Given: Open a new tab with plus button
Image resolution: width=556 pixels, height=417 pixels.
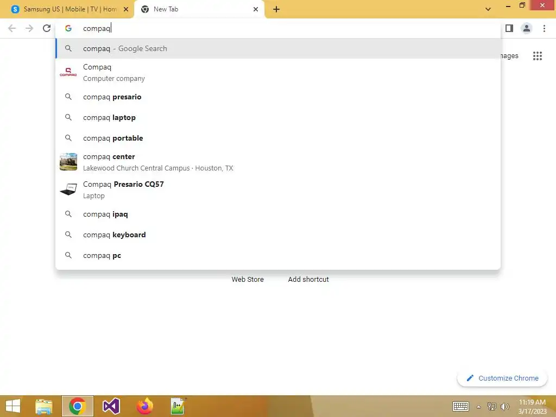Looking at the screenshot, I should click(276, 9).
